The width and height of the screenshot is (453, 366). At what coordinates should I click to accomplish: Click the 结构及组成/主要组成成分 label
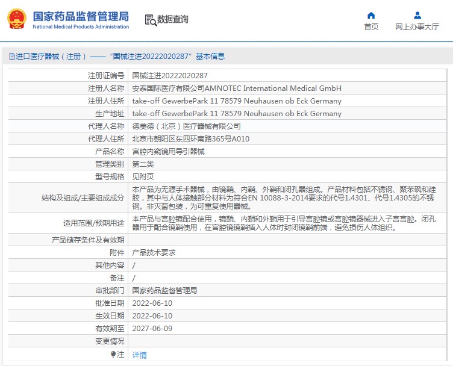pyautogui.click(x=83, y=198)
